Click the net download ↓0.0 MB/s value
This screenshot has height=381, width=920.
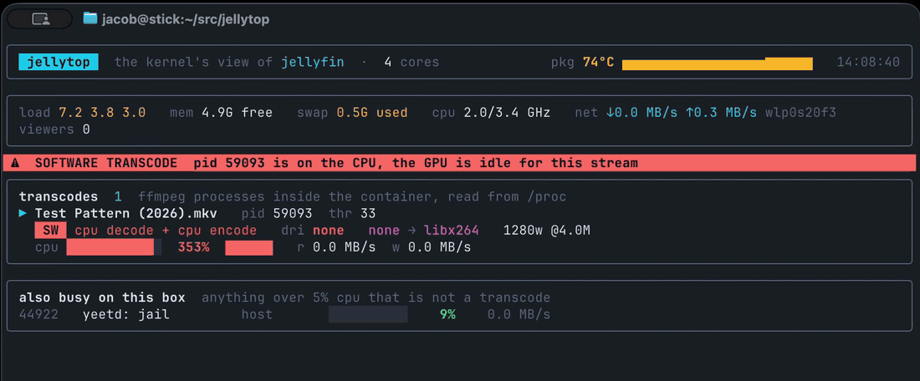[641, 113]
